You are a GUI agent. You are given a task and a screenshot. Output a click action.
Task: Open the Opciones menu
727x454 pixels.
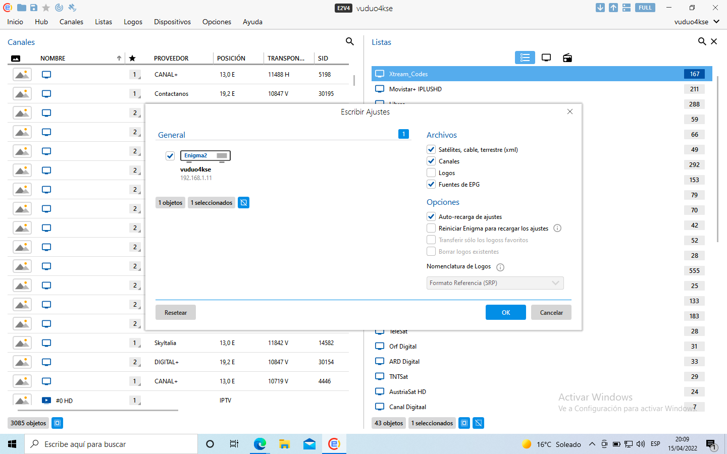(x=217, y=22)
